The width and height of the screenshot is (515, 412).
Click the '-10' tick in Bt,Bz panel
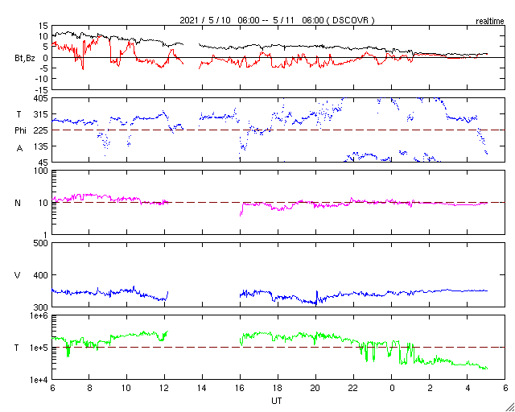(42, 79)
